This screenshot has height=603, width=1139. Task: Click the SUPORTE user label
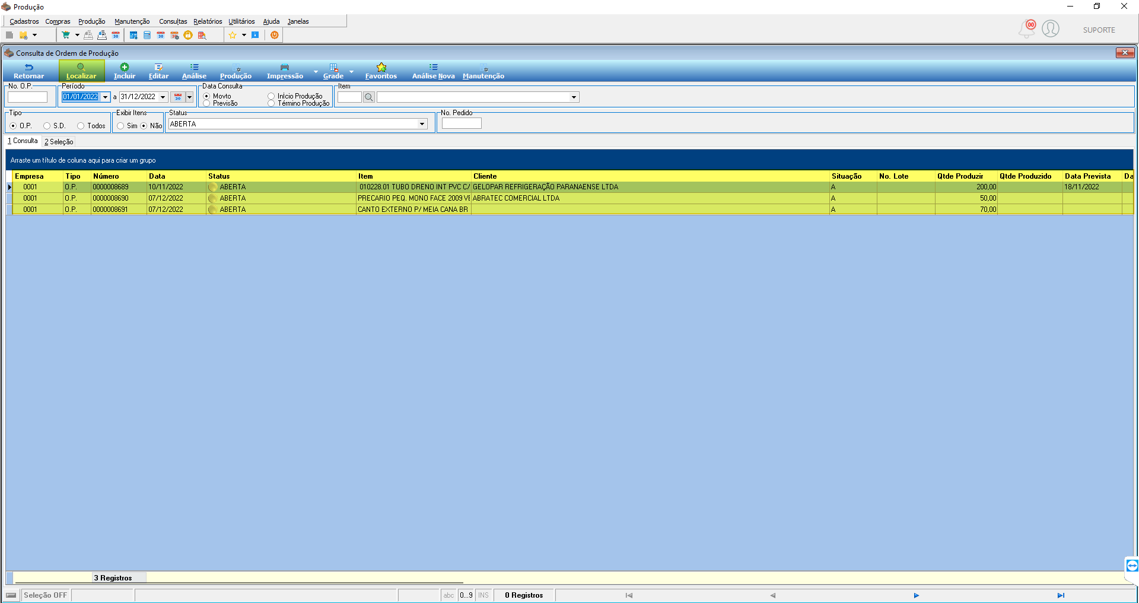[x=1099, y=30]
